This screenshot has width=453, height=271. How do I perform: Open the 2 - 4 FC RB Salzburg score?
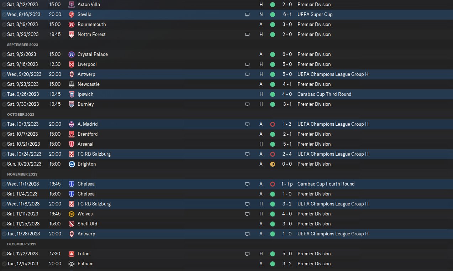click(x=288, y=154)
